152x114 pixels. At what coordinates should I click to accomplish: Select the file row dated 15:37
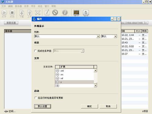[x=135, y=54]
